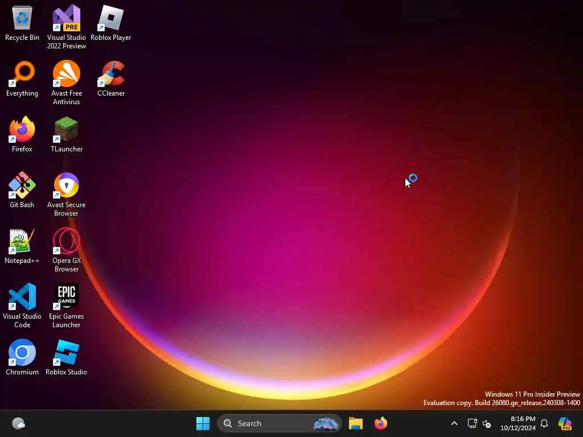
Task: Launch Firefox from the taskbar
Action: (381, 423)
